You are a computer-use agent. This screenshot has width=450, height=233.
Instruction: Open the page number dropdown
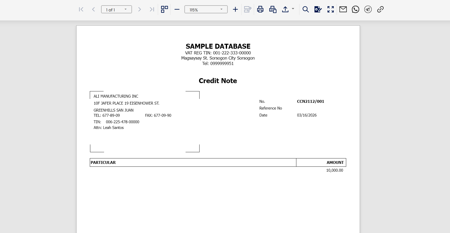coord(126,9)
